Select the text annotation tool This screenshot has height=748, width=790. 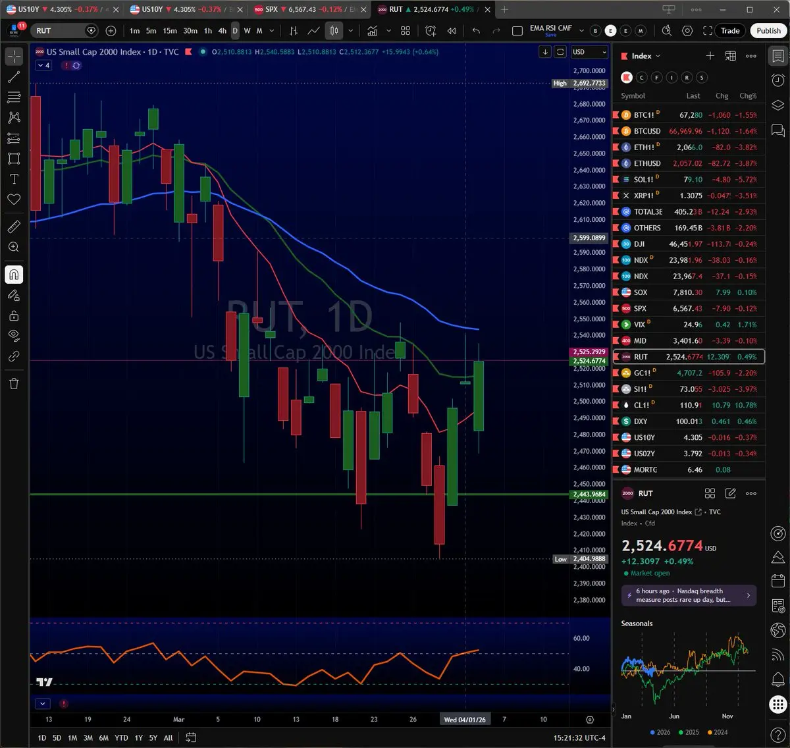(14, 179)
